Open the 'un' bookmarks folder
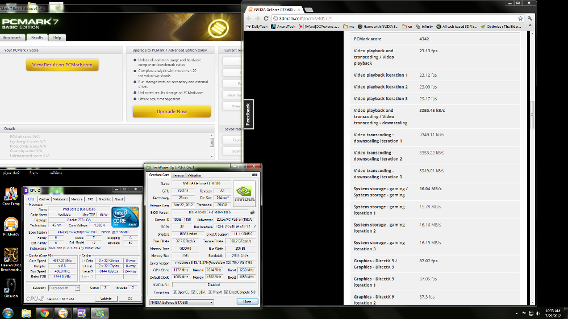The image size is (568, 319). click(407, 27)
